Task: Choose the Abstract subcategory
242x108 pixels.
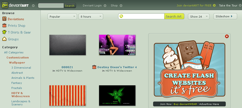Action: (17, 73)
